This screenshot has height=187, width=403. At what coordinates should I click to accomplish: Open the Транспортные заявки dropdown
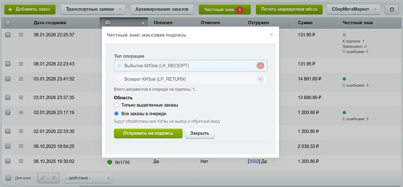pos(93,9)
